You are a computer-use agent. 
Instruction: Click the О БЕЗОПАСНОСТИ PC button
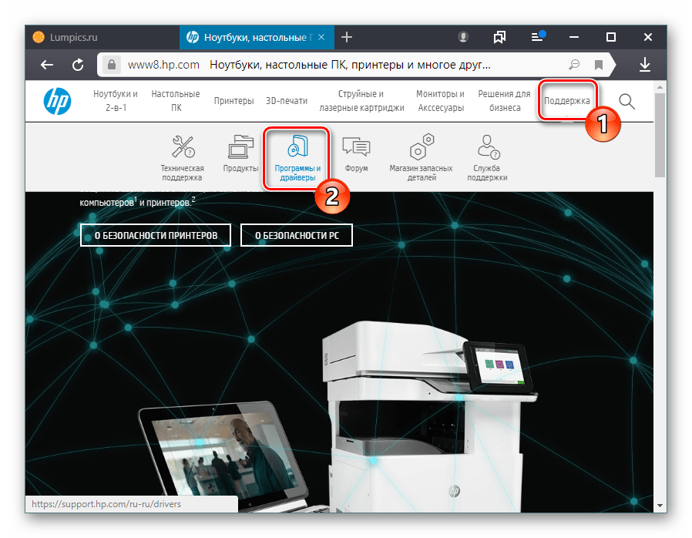(297, 235)
